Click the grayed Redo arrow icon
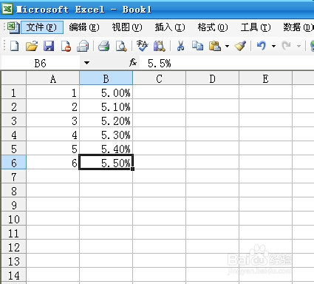 pos(287,46)
